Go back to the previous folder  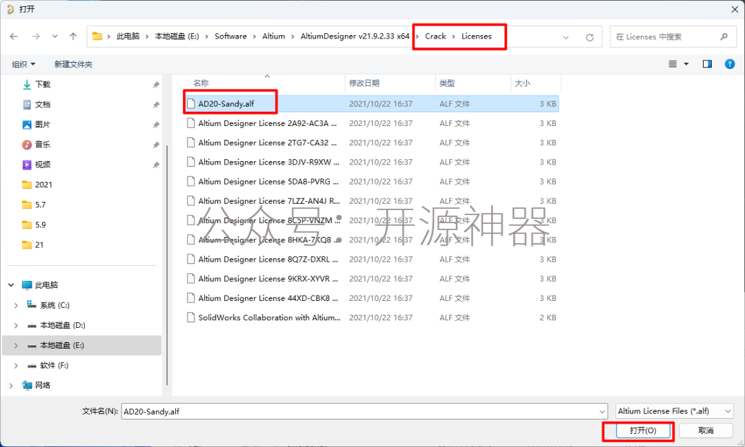coord(14,37)
